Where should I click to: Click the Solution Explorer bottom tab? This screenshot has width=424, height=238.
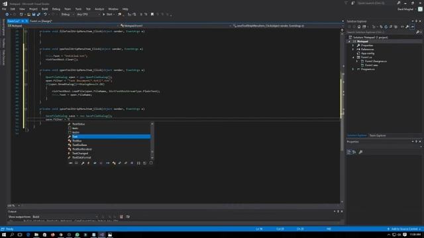click(x=357, y=136)
